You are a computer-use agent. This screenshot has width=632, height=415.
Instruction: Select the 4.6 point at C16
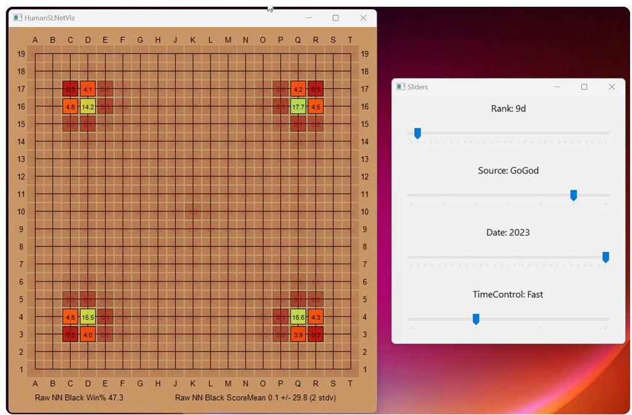pyautogui.click(x=70, y=106)
